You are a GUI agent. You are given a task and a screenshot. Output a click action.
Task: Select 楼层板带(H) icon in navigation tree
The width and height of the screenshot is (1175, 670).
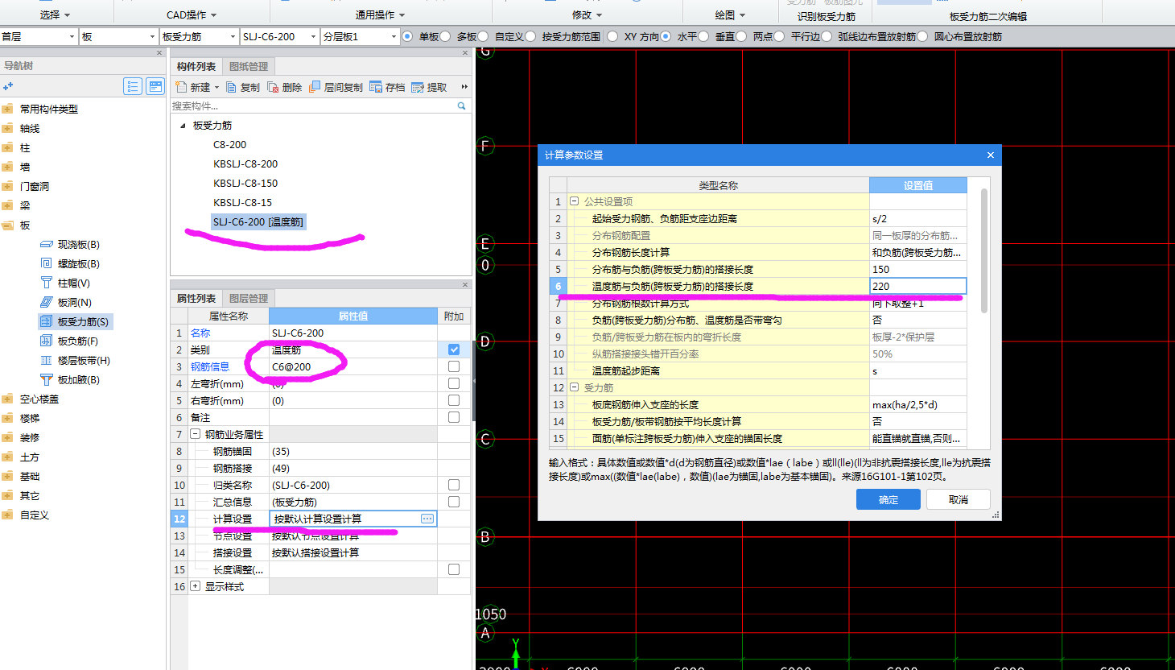(x=46, y=360)
